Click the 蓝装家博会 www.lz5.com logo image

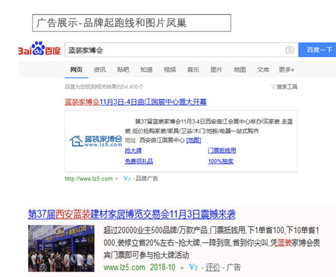click(96, 141)
